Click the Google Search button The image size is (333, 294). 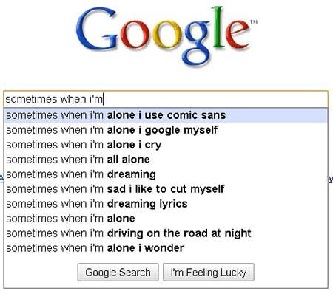118,273
